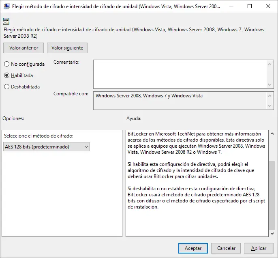
Task: Confirm with the Aceptar button
Action: [193, 248]
